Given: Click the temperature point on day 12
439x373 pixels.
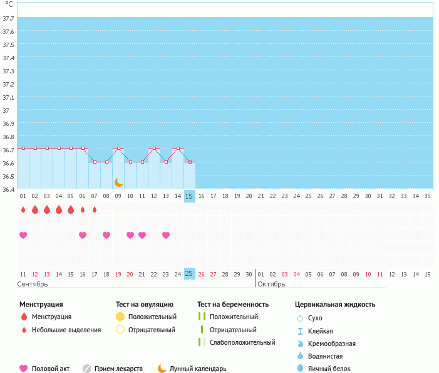Looking at the screenshot, I should (x=154, y=149).
